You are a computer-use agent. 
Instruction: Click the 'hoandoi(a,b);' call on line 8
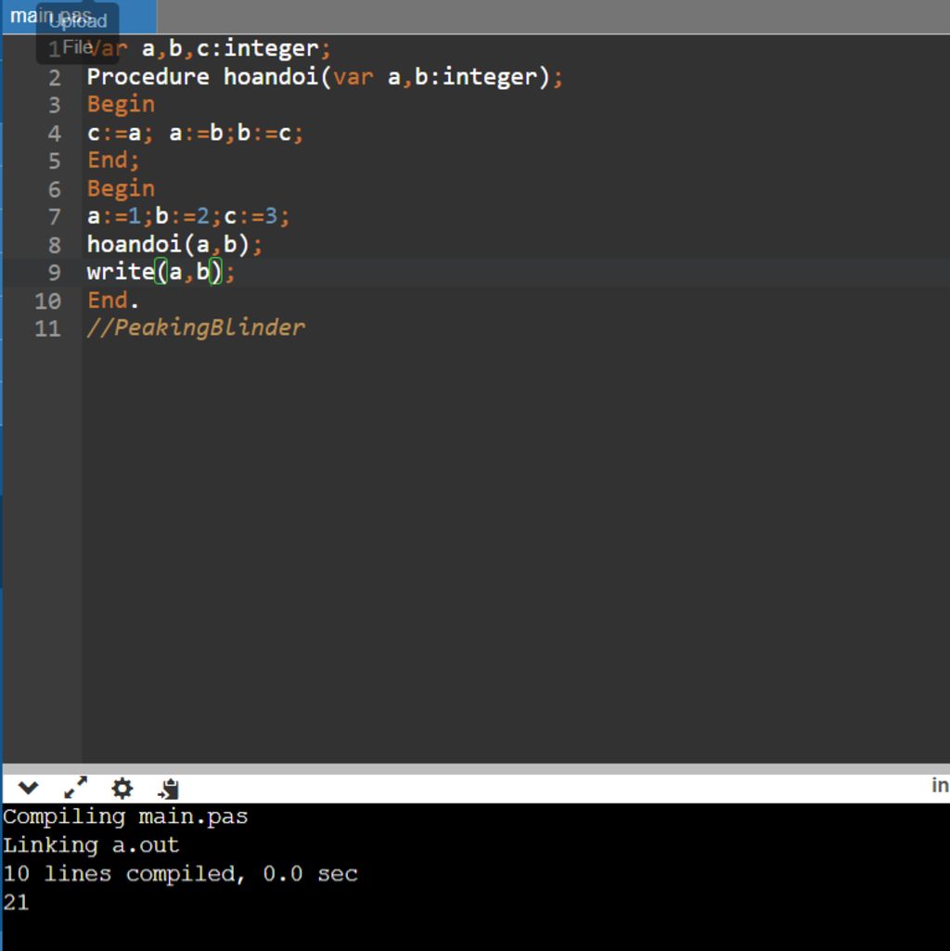pos(174,244)
